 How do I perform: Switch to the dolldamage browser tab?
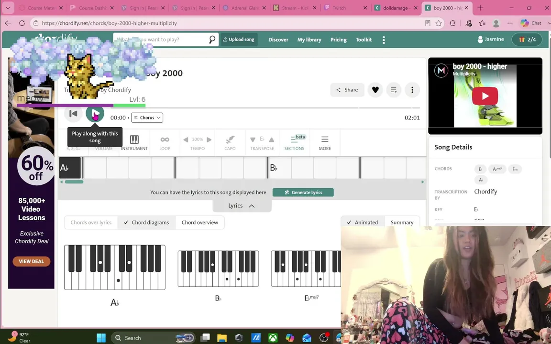[x=397, y=8]
